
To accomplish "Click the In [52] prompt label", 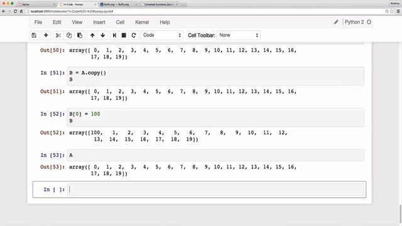I will (52, 114).
